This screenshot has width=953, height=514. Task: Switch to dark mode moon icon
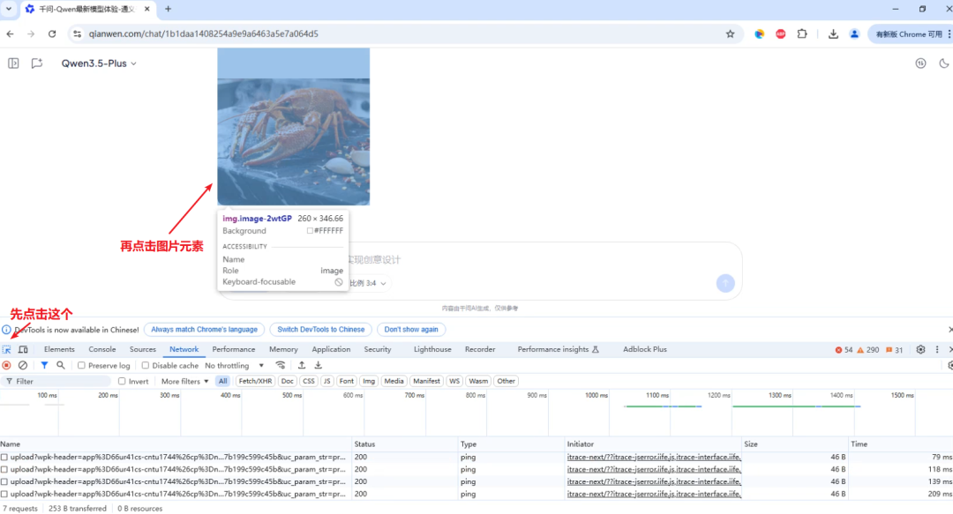[944, 63]
